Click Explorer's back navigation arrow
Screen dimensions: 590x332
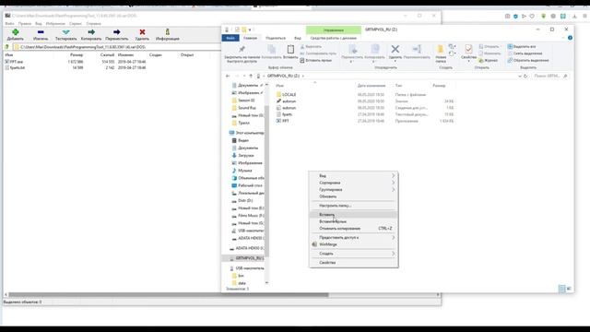[x=228, y=76]
